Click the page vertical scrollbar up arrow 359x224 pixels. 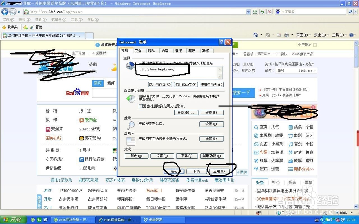(x=356, y=43)
